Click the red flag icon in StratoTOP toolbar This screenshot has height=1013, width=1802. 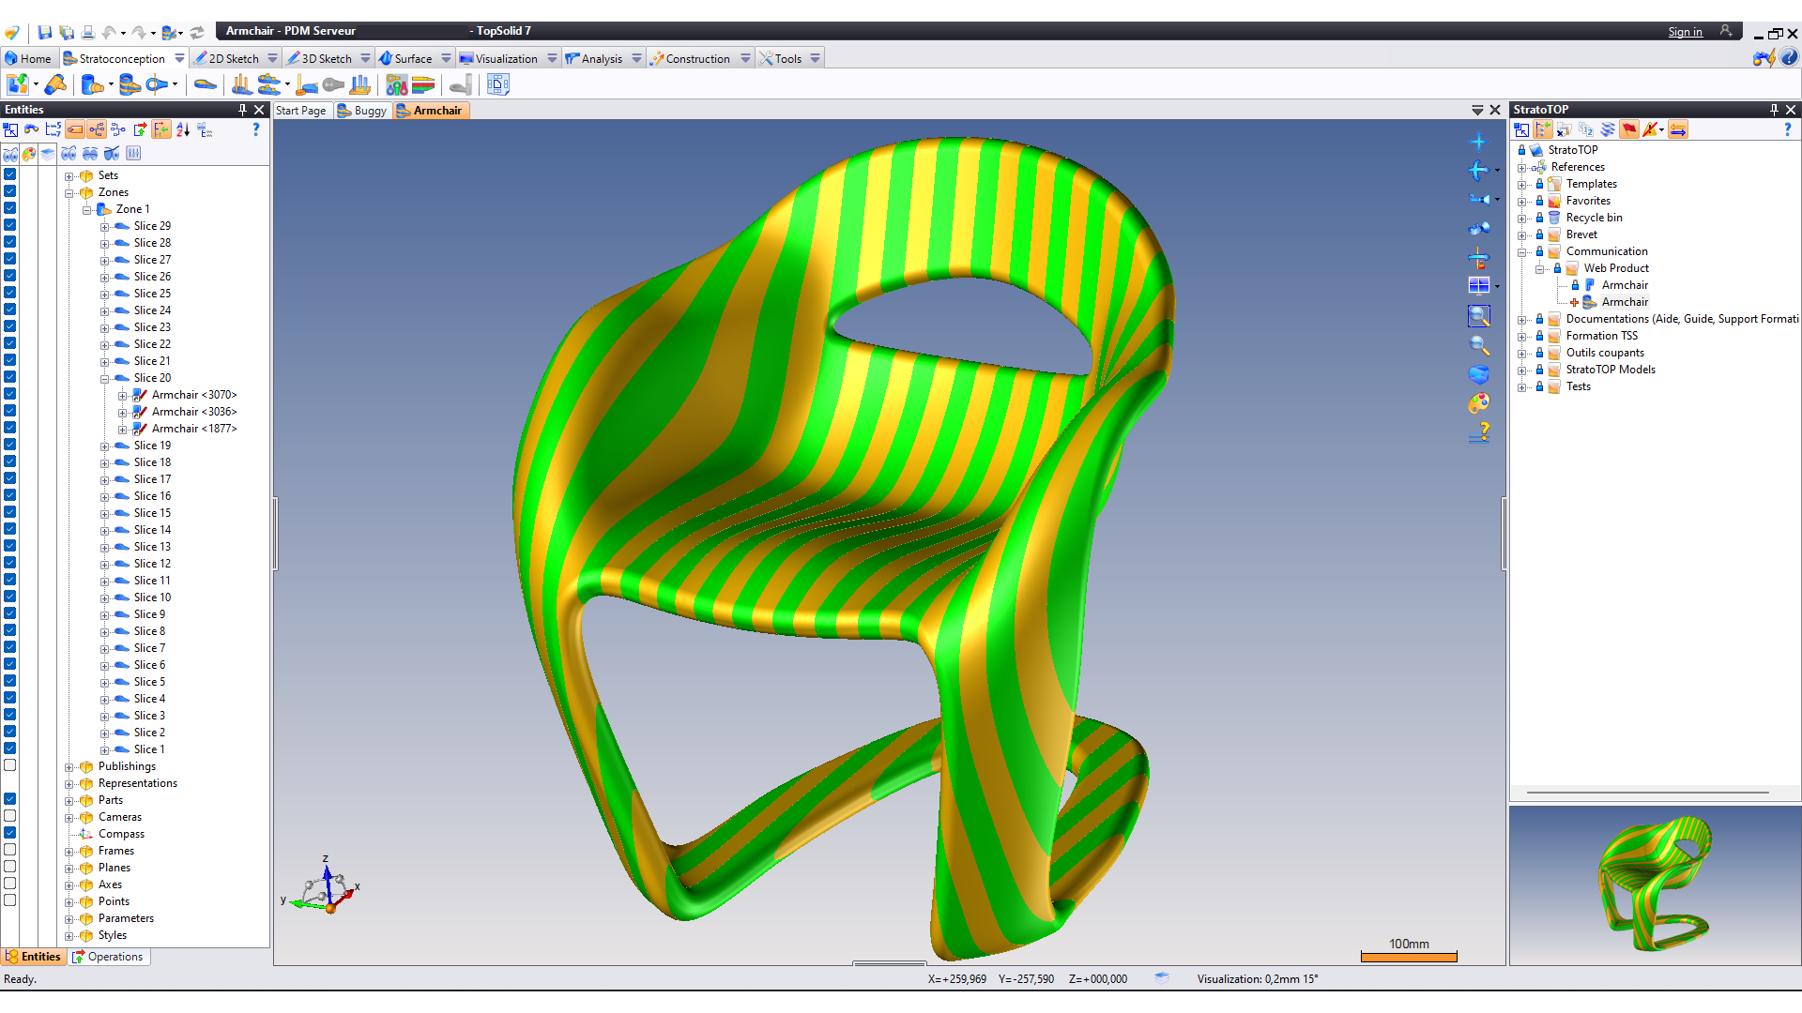1628,130
